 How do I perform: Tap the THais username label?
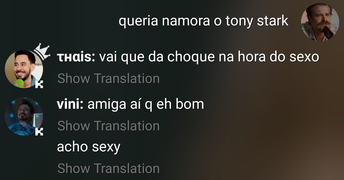click(76, 57)
